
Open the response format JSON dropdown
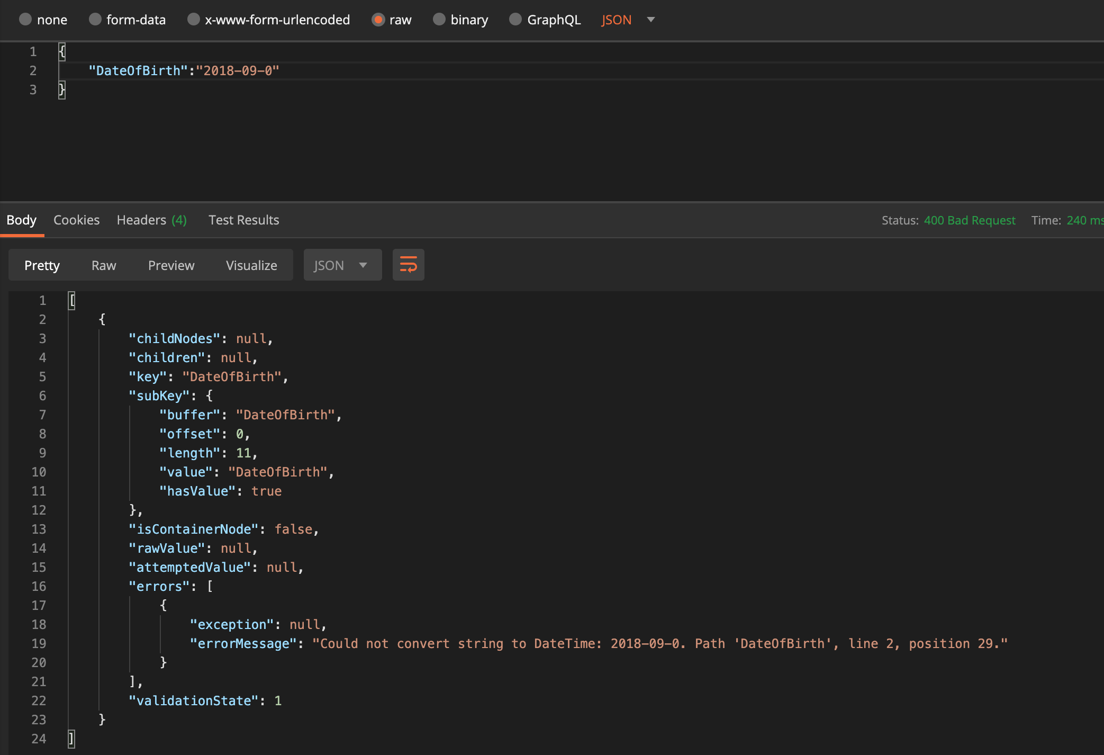[342, 265]
